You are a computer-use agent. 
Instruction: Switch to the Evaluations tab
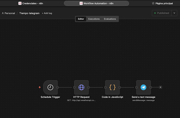click(x=110, y=19)
